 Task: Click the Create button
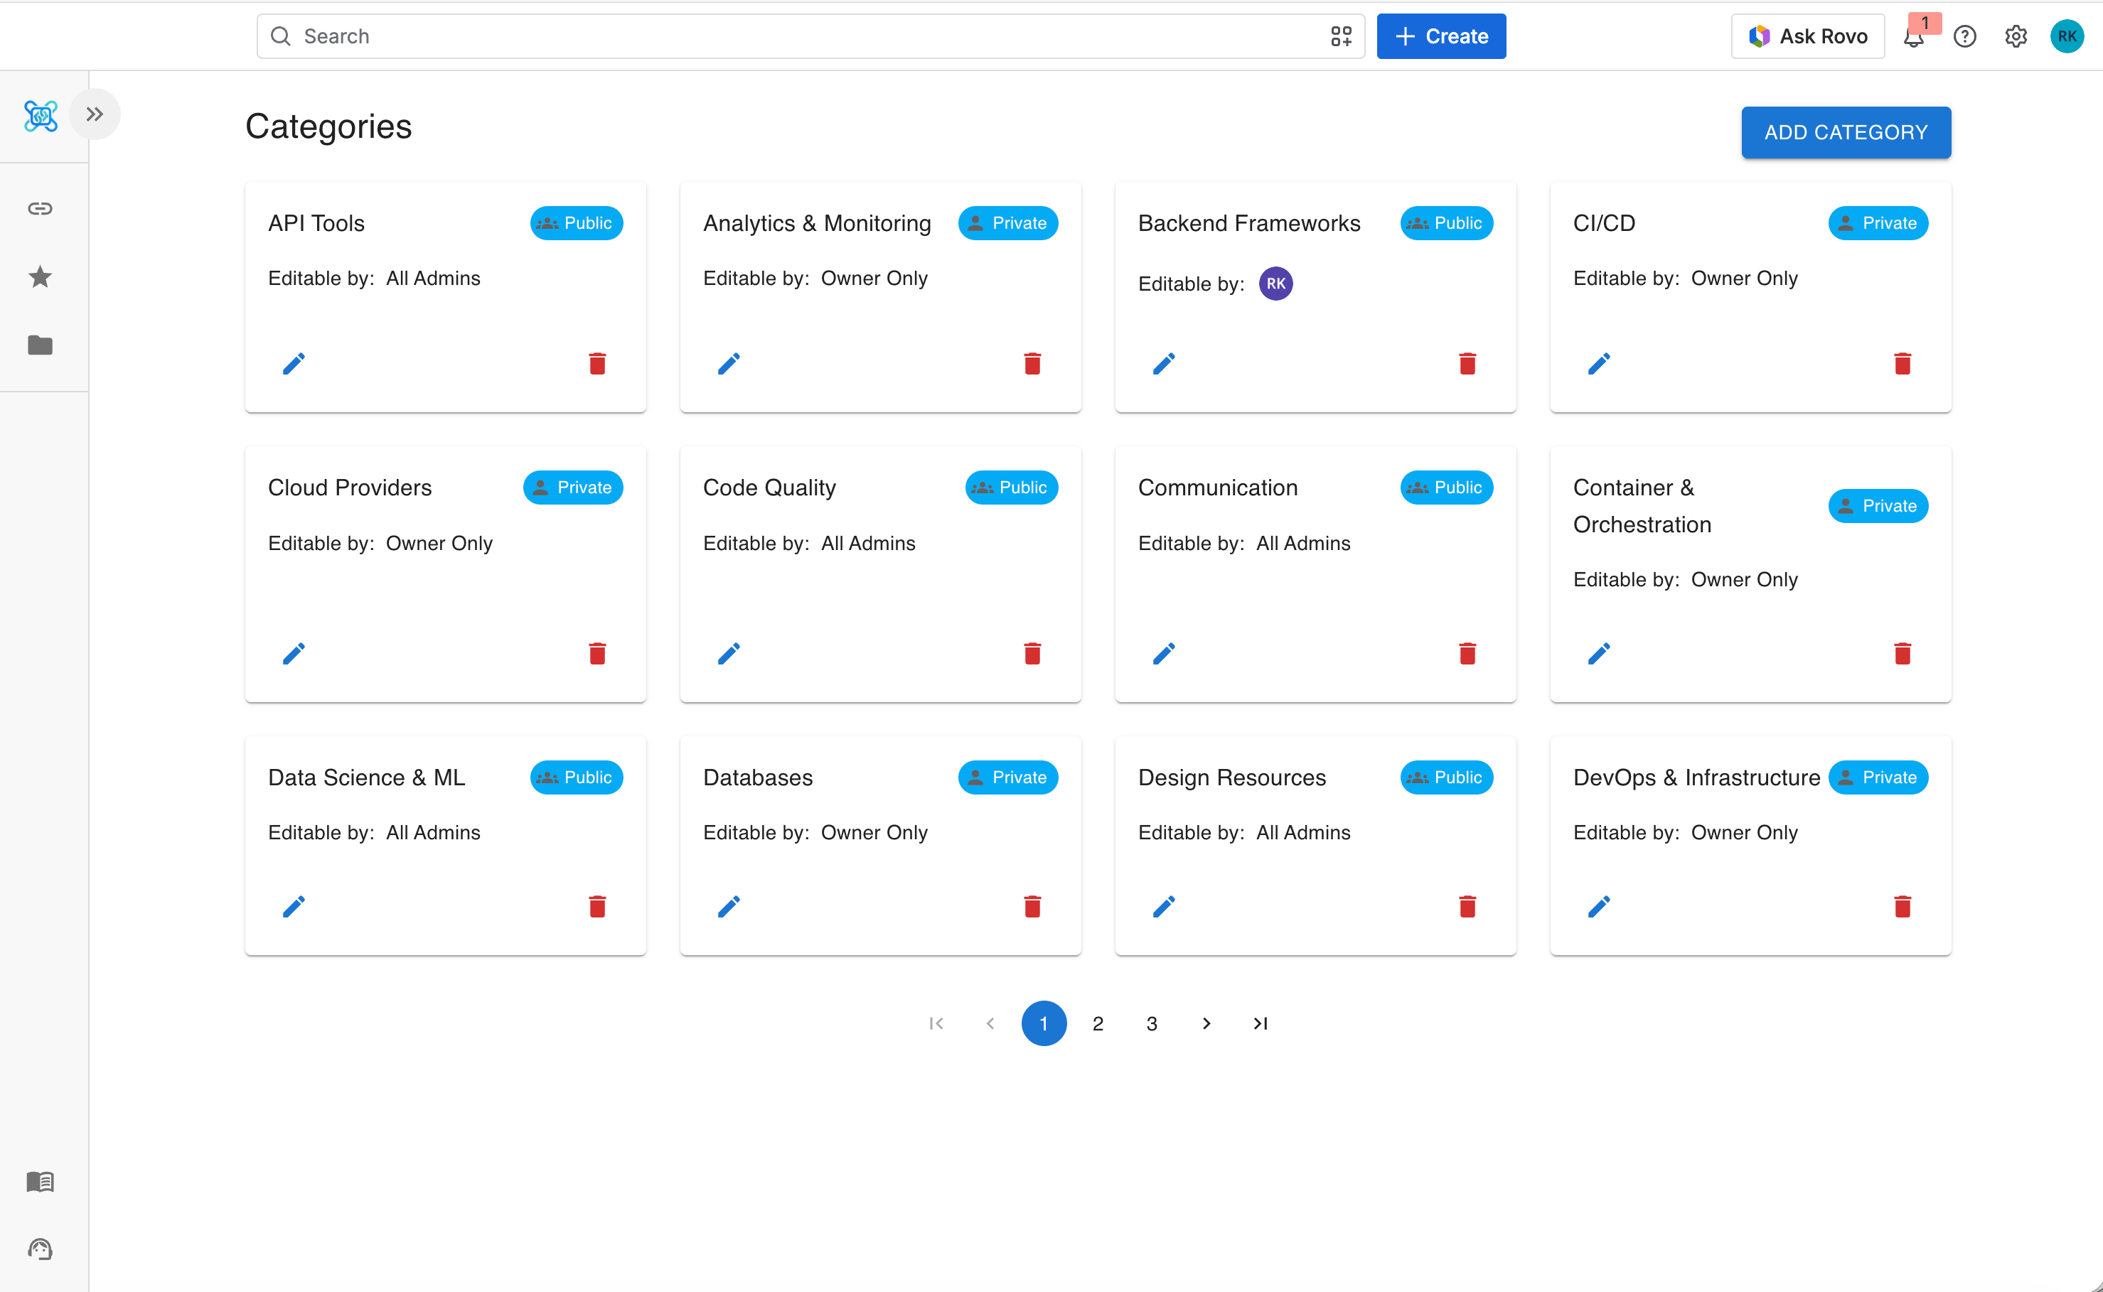(x=1441, y=36)
